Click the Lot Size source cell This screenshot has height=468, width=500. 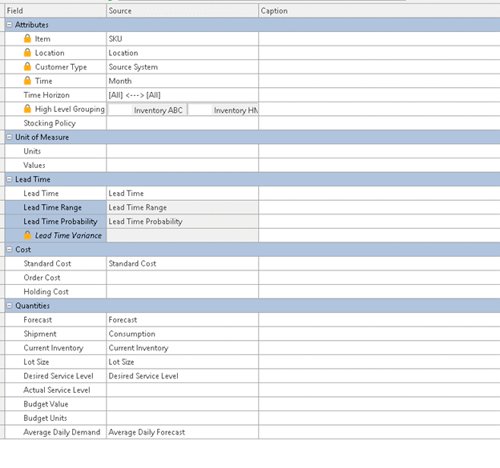click(x=182, y=362)
